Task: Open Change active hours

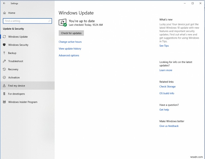Action: coord(70,42)
